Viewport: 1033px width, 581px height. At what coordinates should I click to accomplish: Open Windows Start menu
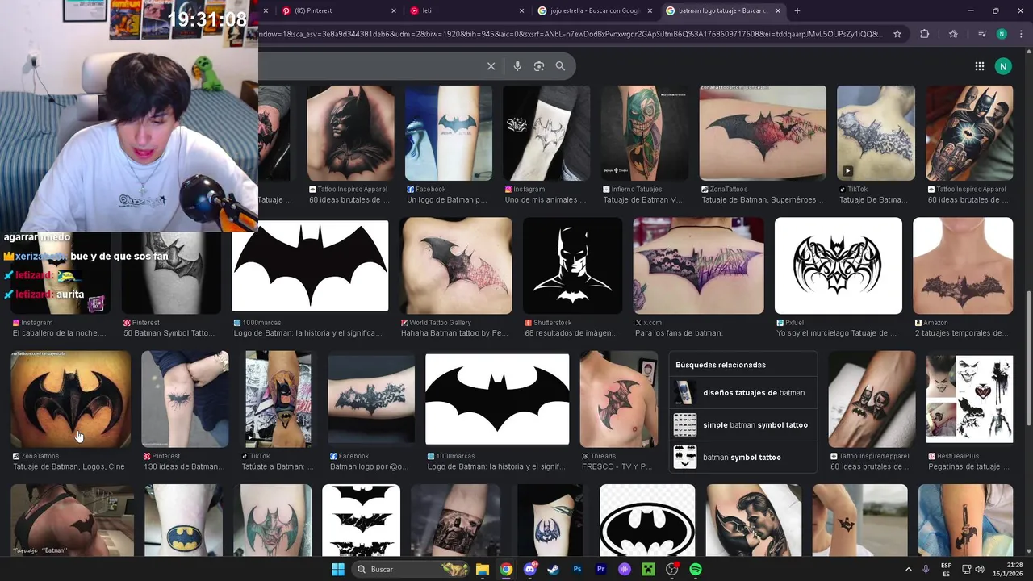338,569
